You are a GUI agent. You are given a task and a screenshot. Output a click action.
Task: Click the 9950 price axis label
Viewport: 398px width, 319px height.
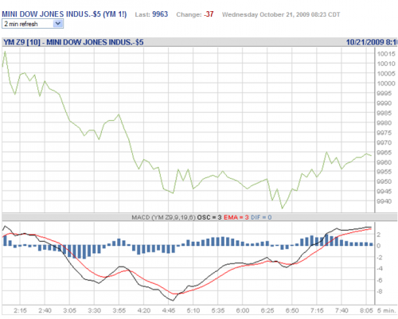tap(384, 181)
